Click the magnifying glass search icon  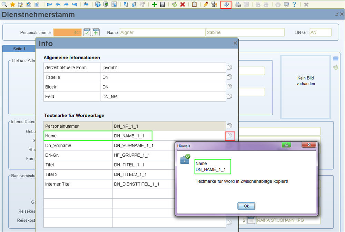4,4
